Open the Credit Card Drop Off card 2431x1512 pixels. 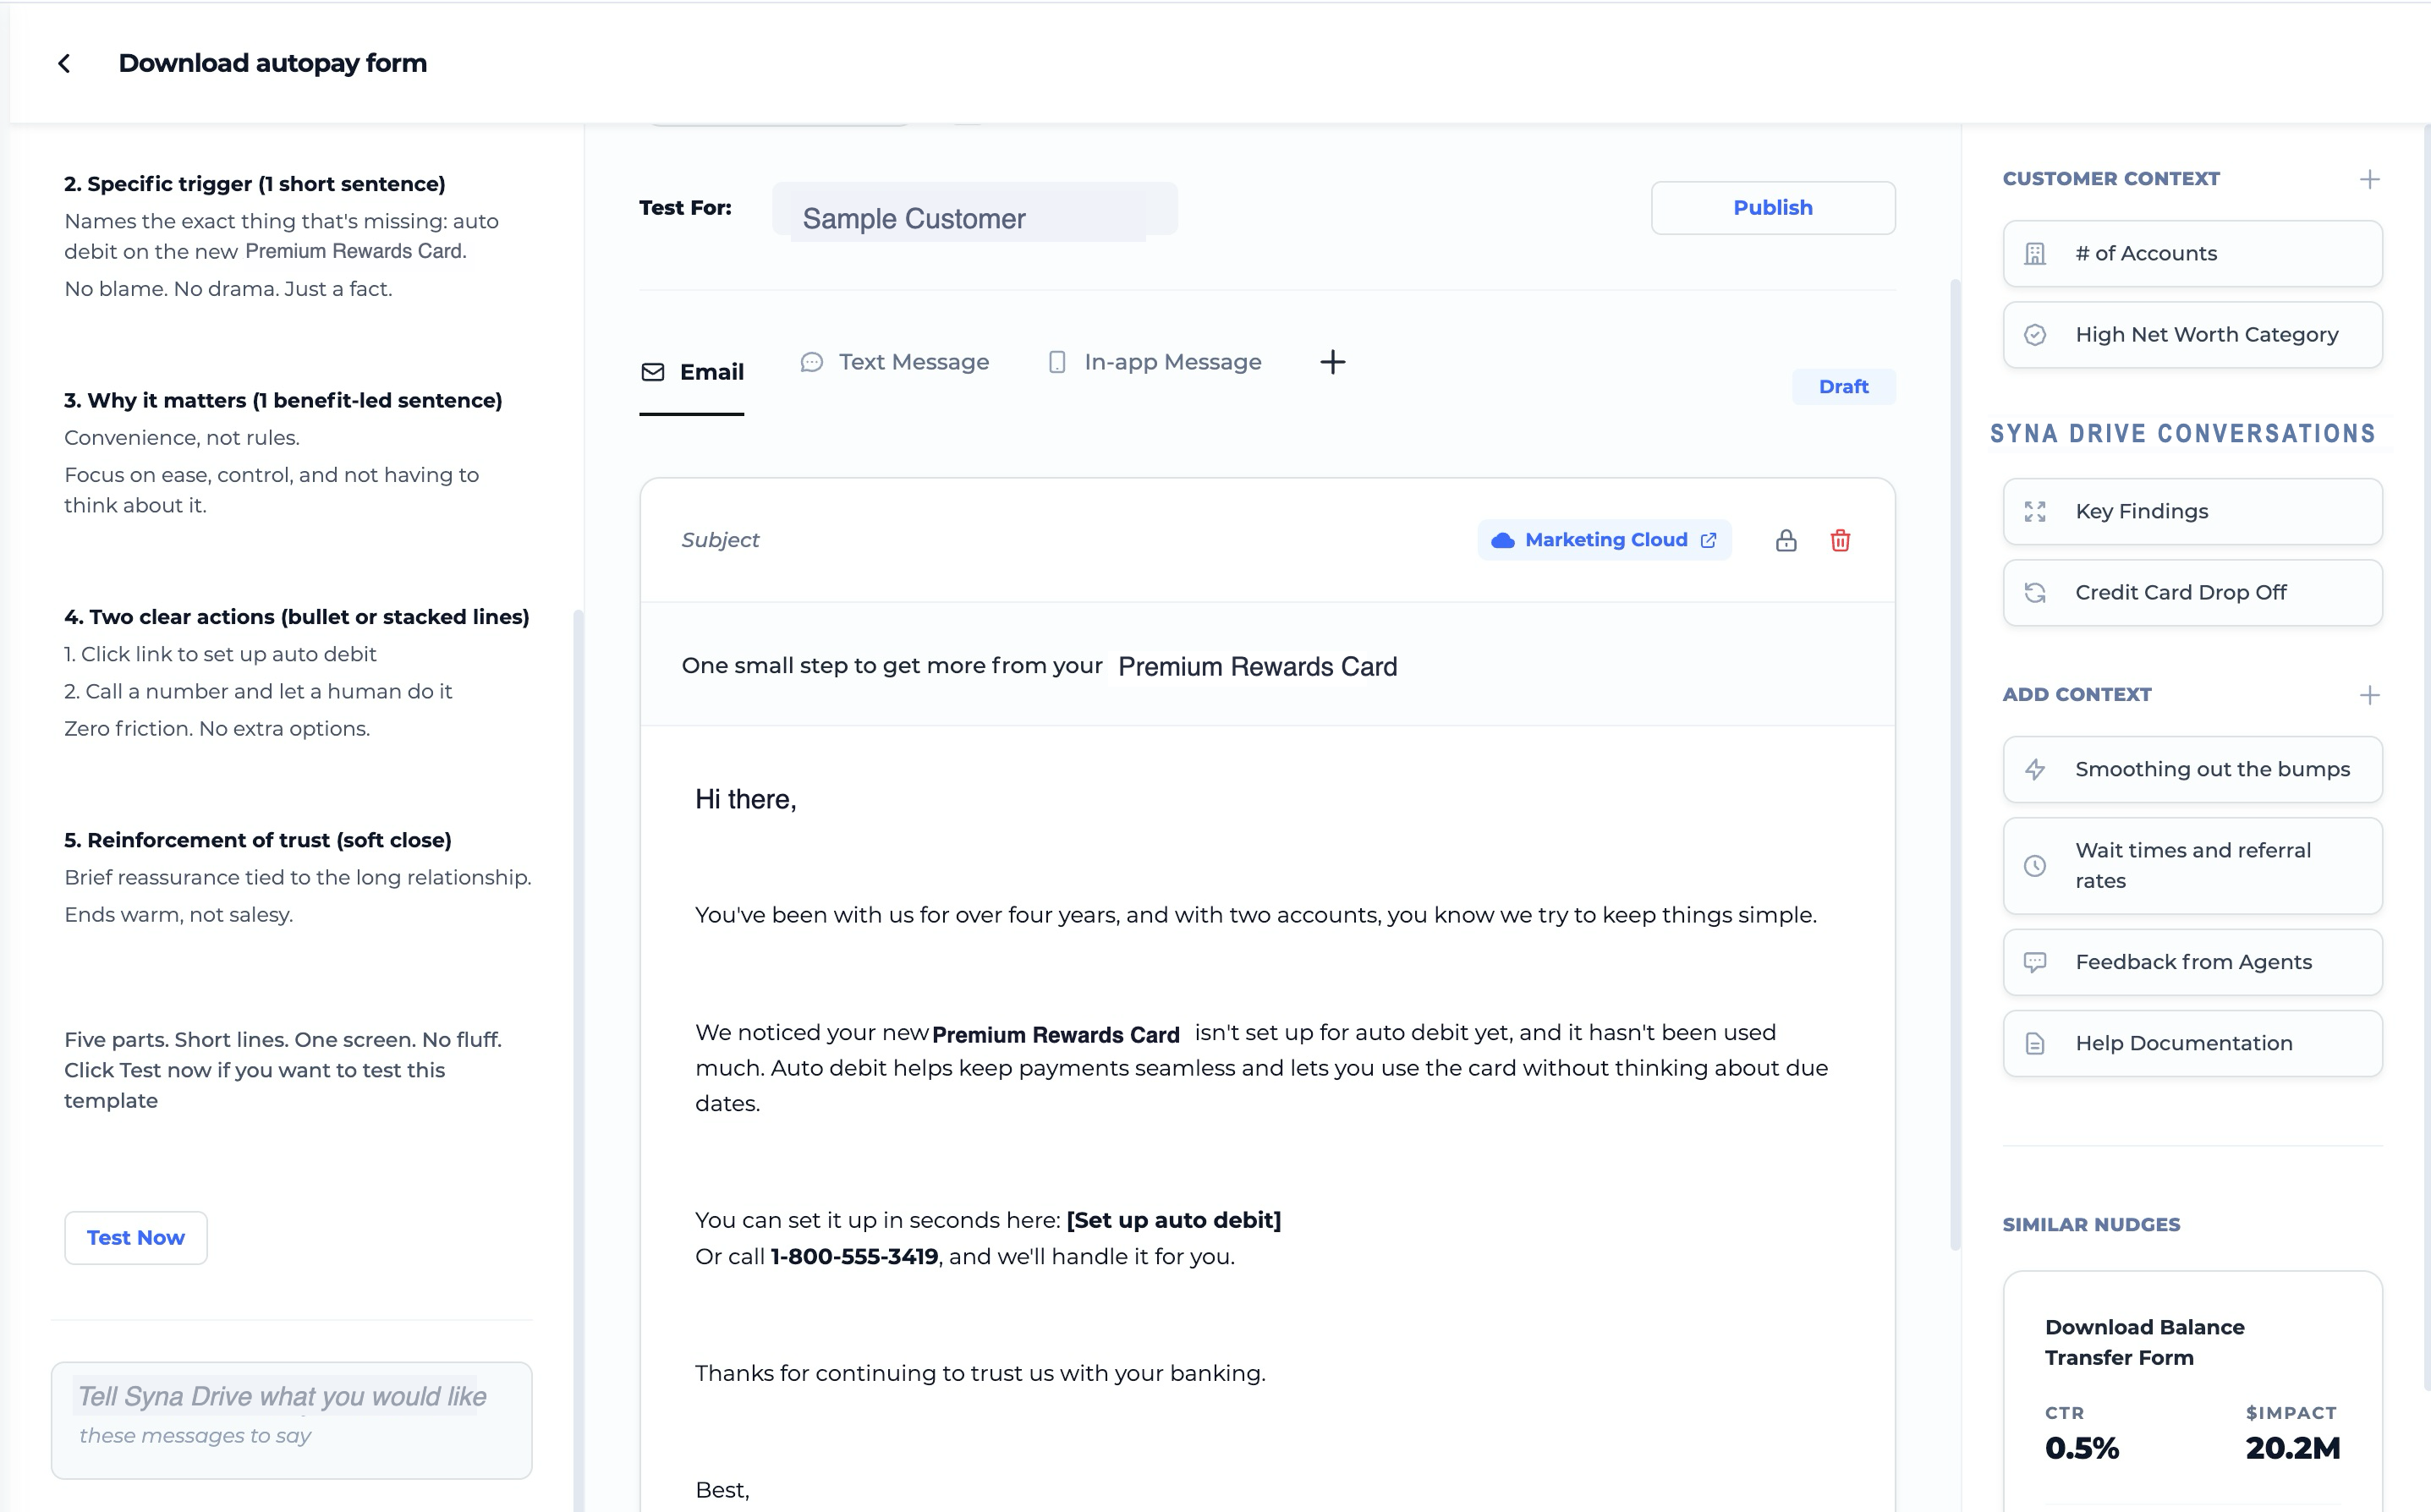coord(2192,593)
